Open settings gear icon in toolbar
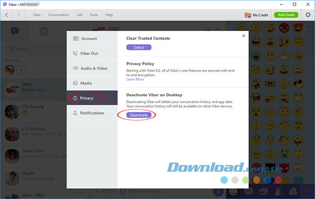The height and width of the screenshot is (199, 315). 308,15
